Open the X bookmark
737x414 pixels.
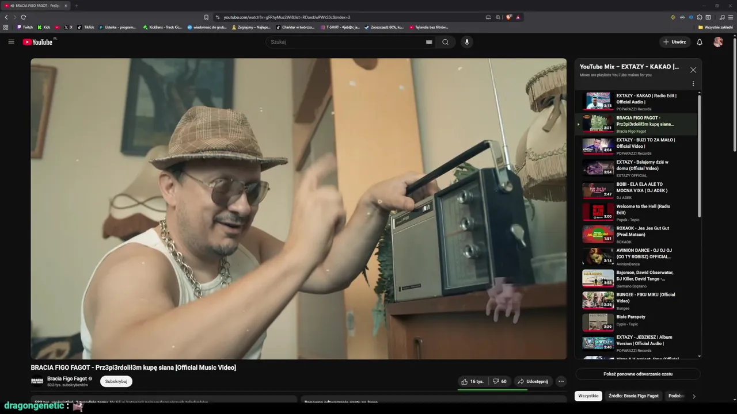click(68, 27)
